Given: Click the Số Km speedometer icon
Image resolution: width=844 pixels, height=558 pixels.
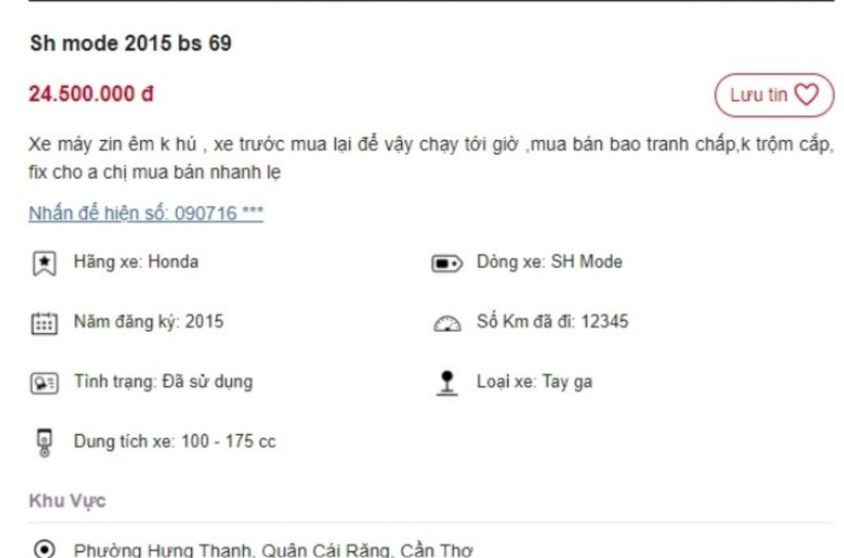Looking at the screenshot, I should pyautogui.click(x=446, y=324).
